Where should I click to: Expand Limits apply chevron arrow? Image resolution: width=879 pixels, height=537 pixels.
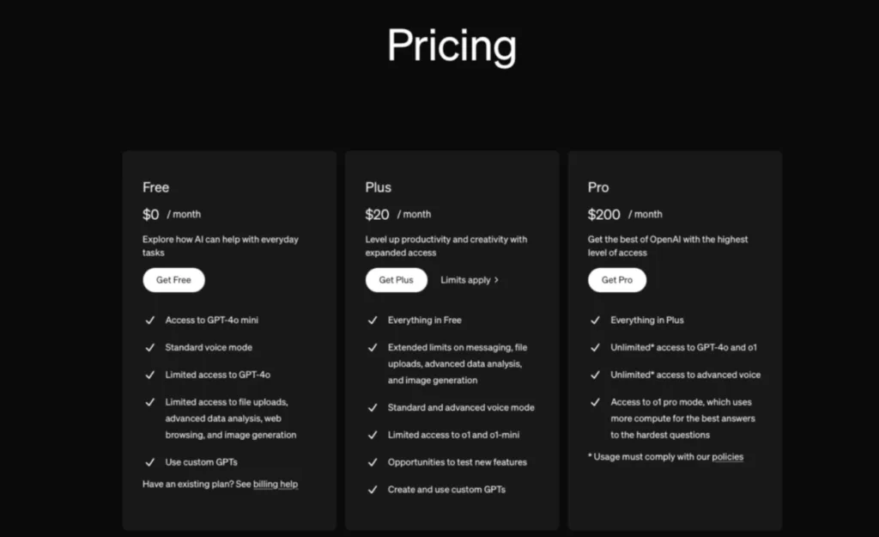pos(496,280)
